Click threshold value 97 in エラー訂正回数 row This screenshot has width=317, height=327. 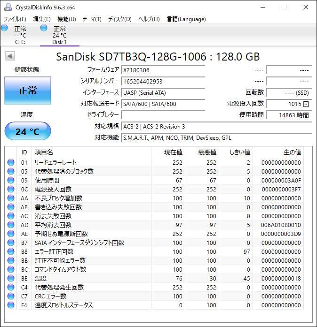(247, 252)
